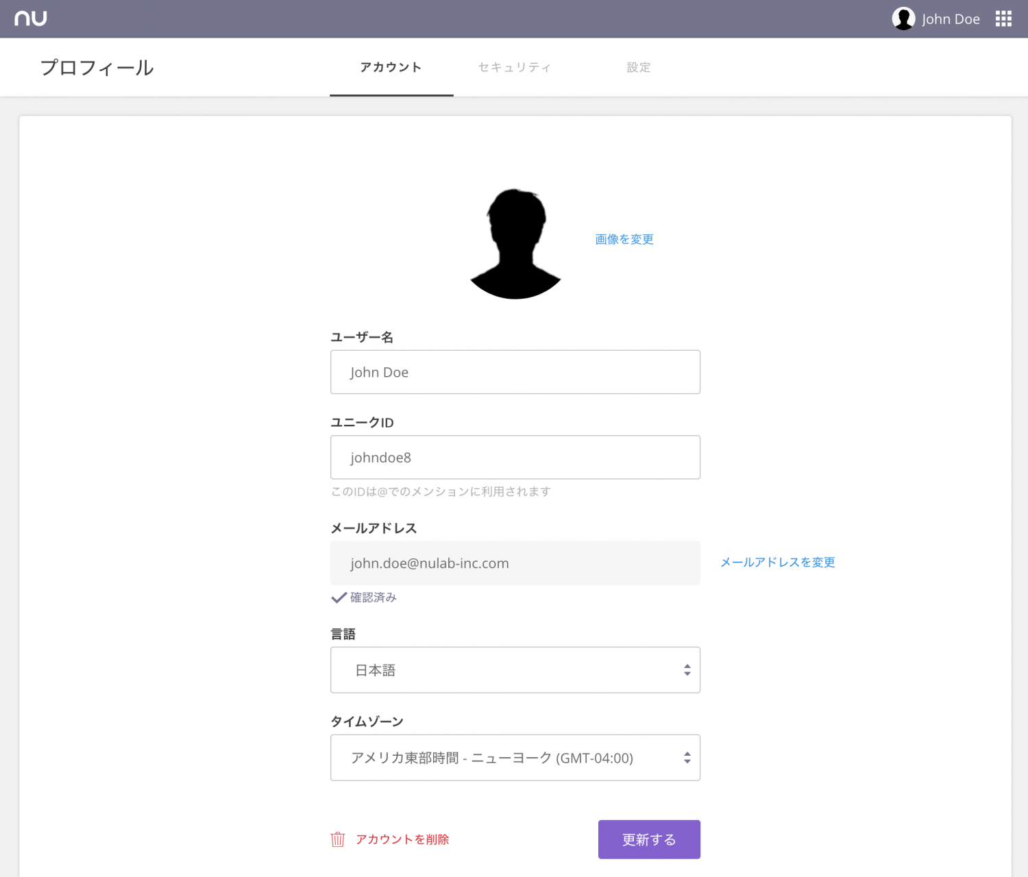Image resolution: width=1028 pixels, height=877 pixels.
Task: Open the セキュリティ tab
Action: click(515, 67)
